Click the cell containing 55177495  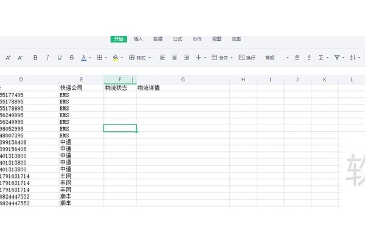point(29,95)
